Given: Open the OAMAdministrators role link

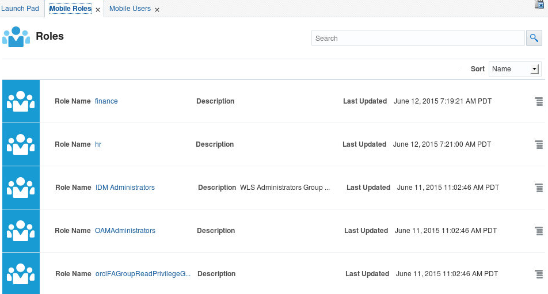Looking at the screenshot, I should 125,231.
